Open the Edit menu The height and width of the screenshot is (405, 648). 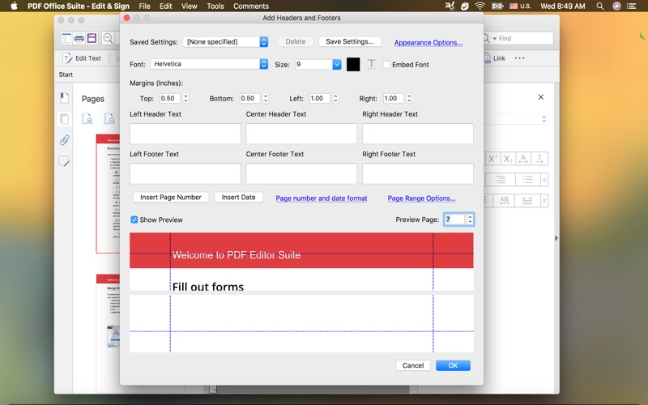pyautogui.click(x=166, y=6)
